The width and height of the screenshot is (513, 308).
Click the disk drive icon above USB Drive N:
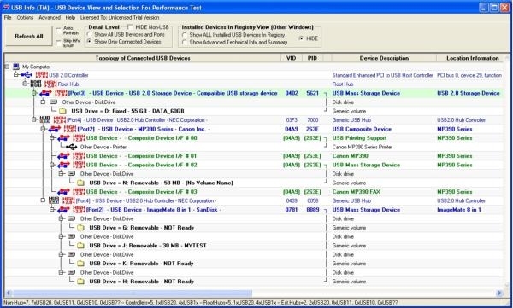[x=71, y=174]
